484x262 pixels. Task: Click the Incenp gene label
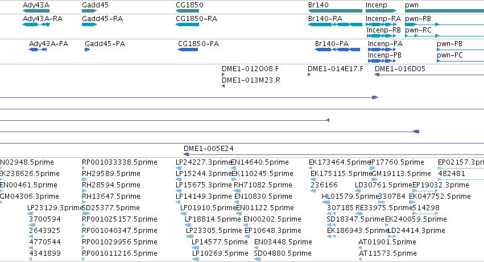pyautogui.click(x=377, y=5)
